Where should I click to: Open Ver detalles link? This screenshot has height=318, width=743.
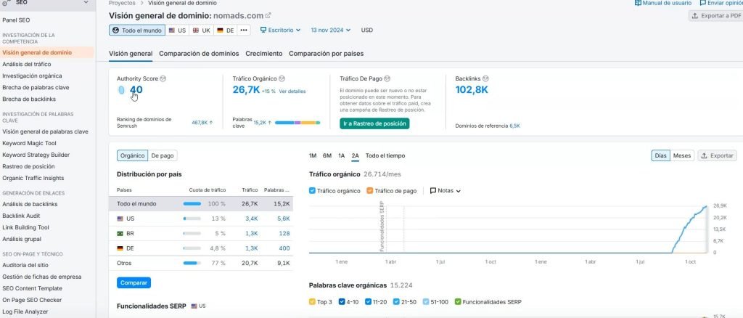[292, 91]
